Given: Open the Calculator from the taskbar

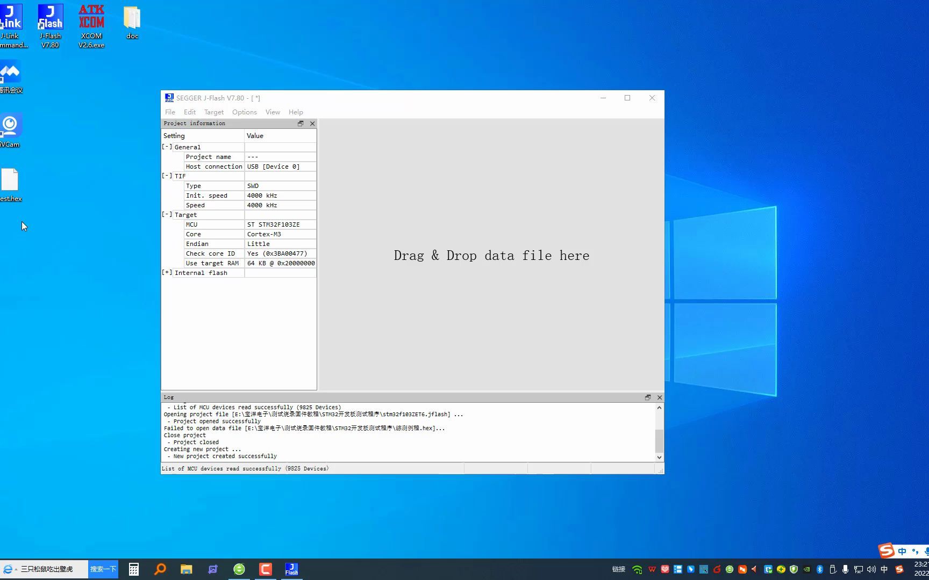Looking at the screenshot, I should pyautogui.click(x=134, y=569).
